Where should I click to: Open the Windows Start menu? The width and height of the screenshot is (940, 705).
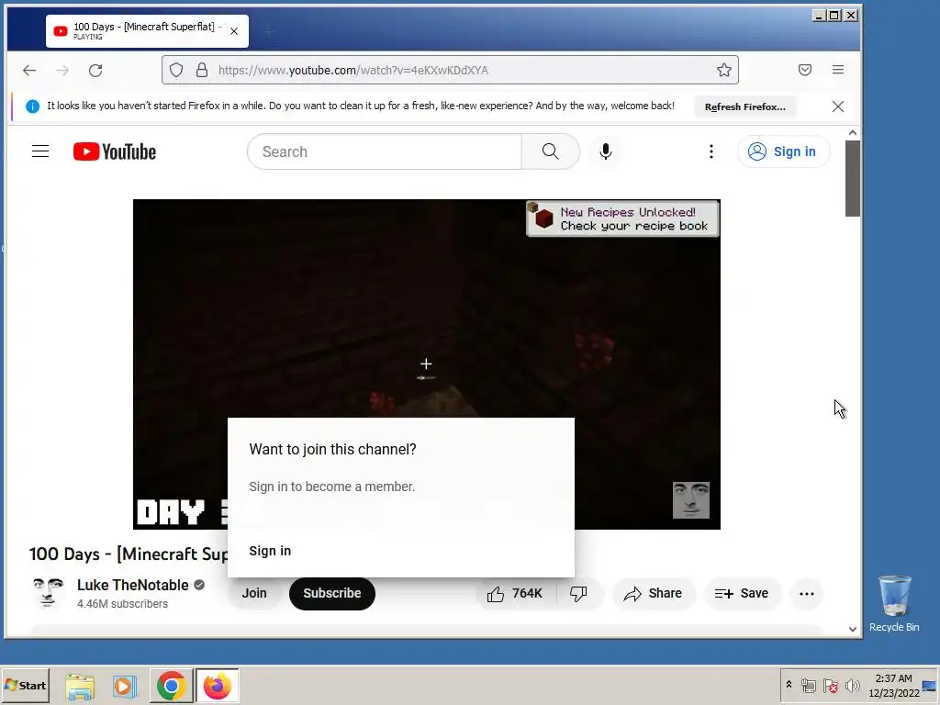tap(25, 685)
